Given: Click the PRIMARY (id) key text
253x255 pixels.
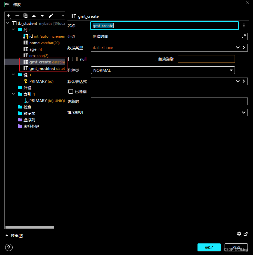Looking at the screenshot, I should 41,81.
